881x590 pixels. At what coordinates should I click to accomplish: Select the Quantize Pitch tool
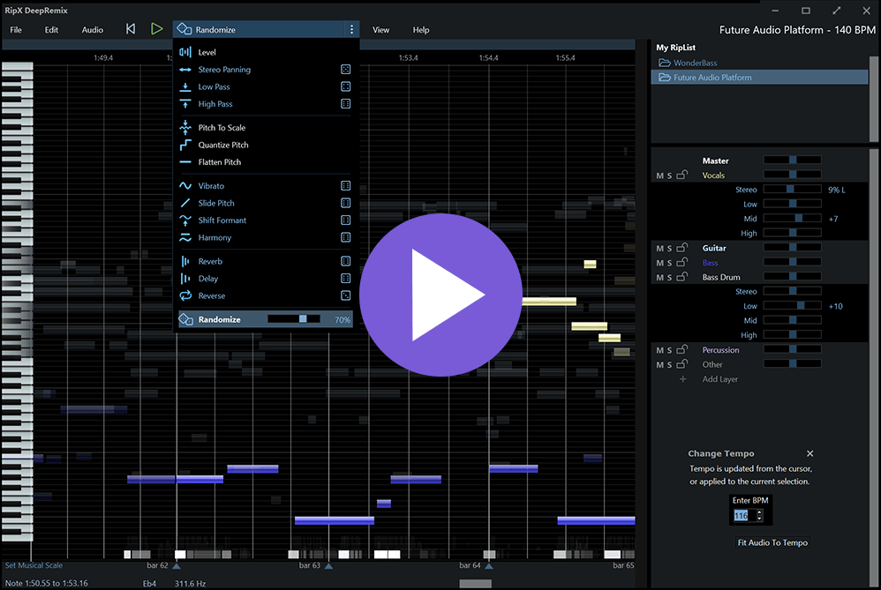(185, 145)
